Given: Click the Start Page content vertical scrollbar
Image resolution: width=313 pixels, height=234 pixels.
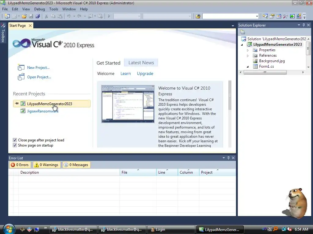Looking at the screenshot, I should 230,114.
